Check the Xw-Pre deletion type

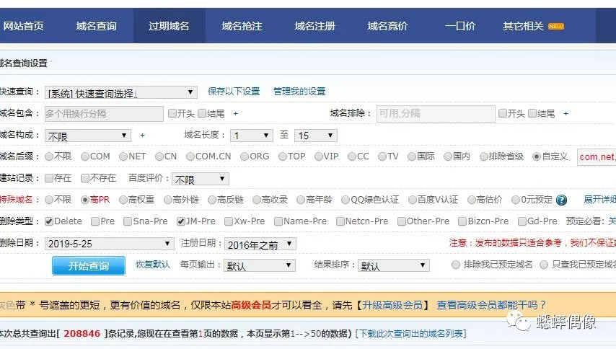coord(229,221)
